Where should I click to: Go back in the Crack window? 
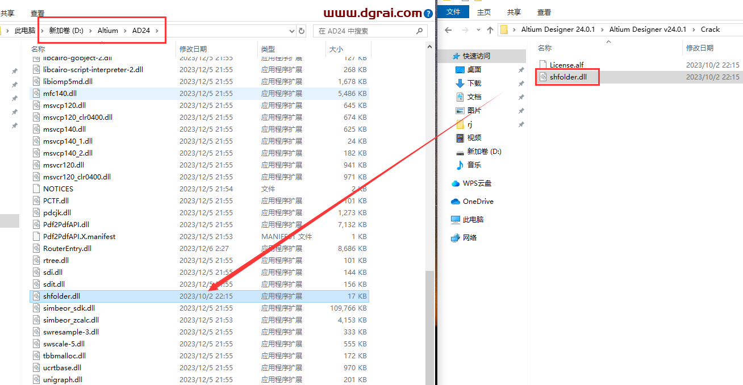click(448, 30)
